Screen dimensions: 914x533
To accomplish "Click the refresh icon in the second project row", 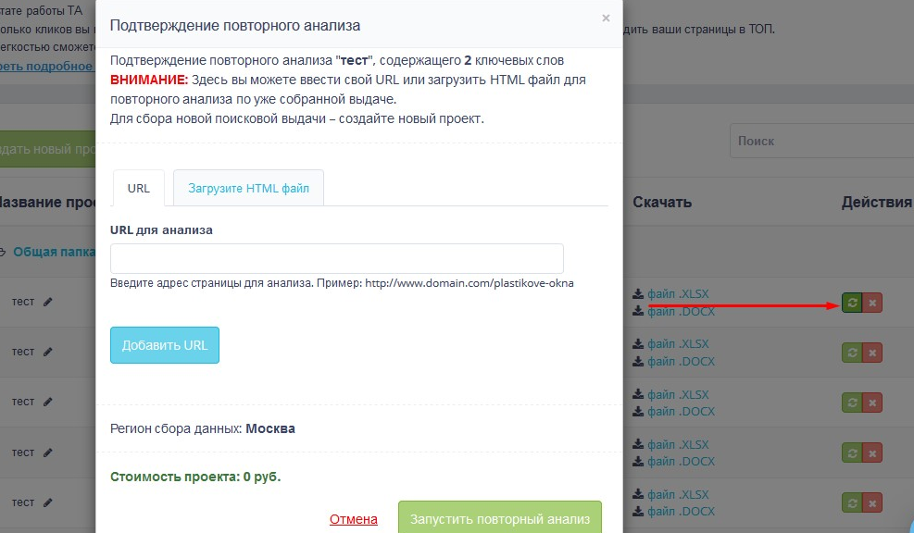I will 852,352.
